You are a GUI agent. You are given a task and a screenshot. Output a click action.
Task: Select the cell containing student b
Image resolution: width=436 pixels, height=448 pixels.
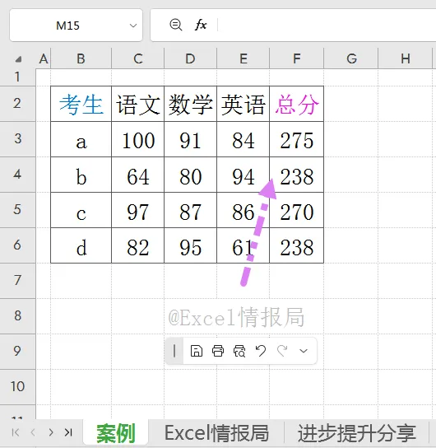click(x=81, y=175)
